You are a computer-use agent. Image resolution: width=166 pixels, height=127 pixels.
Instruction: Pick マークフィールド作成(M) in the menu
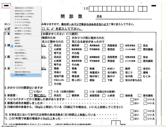click(22, 19)
